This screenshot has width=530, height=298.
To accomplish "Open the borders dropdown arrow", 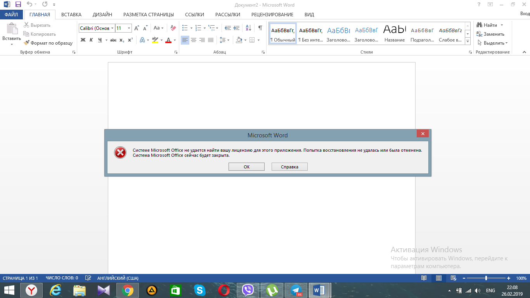I will [x=258, y=40].
